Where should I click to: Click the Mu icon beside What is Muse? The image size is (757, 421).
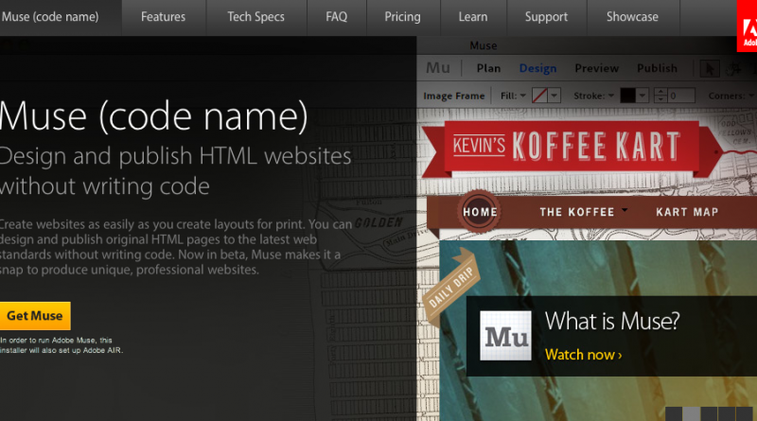505,335
